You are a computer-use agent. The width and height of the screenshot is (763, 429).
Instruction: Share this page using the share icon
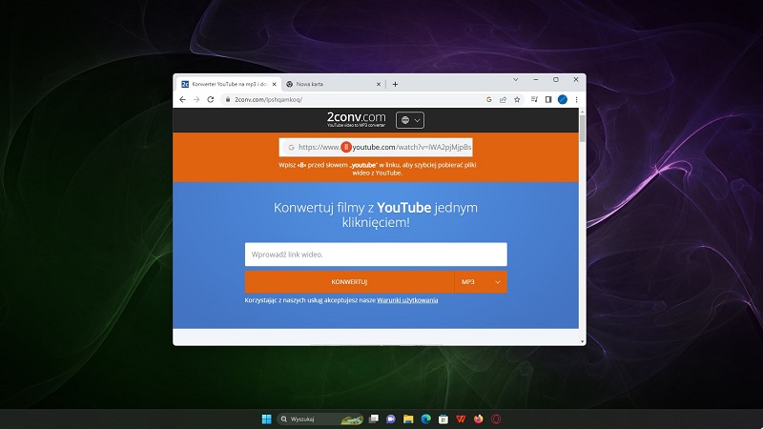pos(504,100)
